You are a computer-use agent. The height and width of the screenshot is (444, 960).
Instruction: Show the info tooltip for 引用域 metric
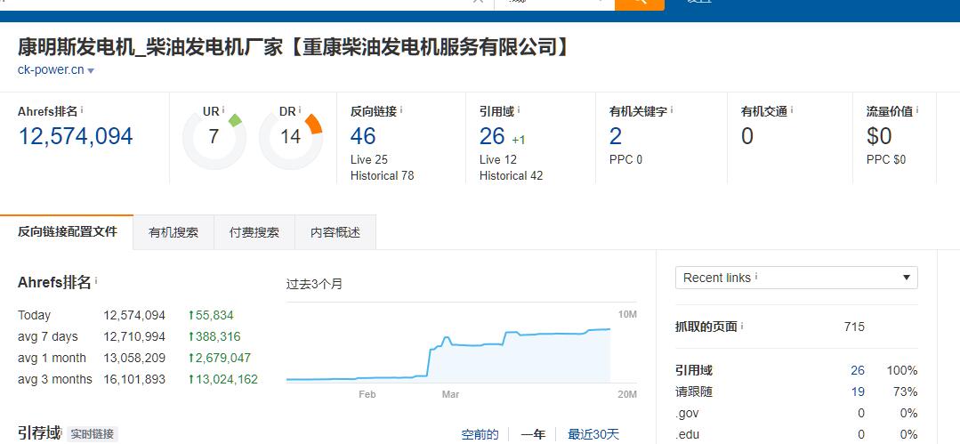click(x=519, y=110)
